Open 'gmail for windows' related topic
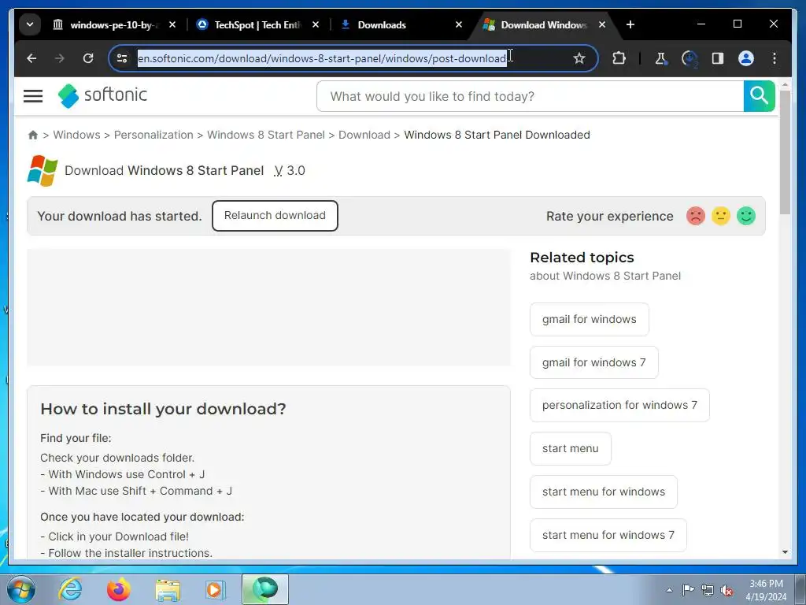The width and height of the screenshot is (806, 605). (589, 320)
